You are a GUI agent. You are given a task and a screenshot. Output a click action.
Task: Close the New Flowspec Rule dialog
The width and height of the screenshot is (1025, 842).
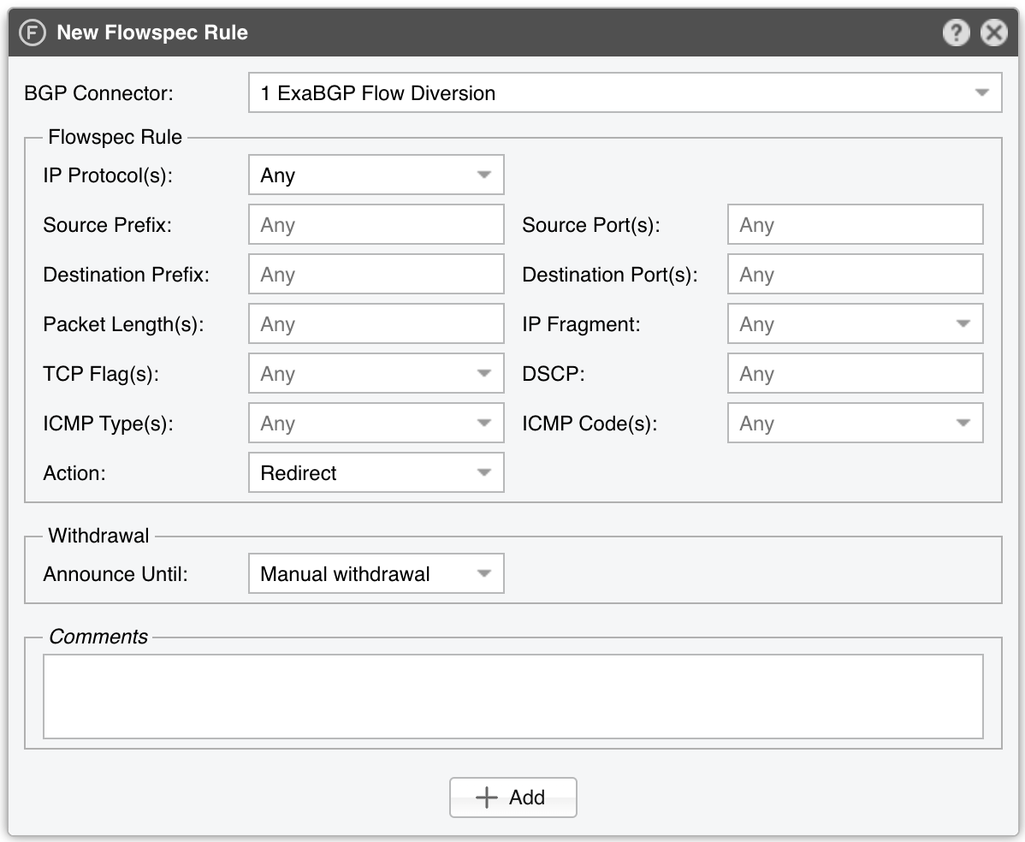(x=993, y=33)
